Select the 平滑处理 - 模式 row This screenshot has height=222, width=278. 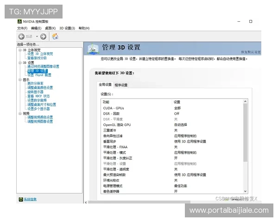click(x=172, y=153)
